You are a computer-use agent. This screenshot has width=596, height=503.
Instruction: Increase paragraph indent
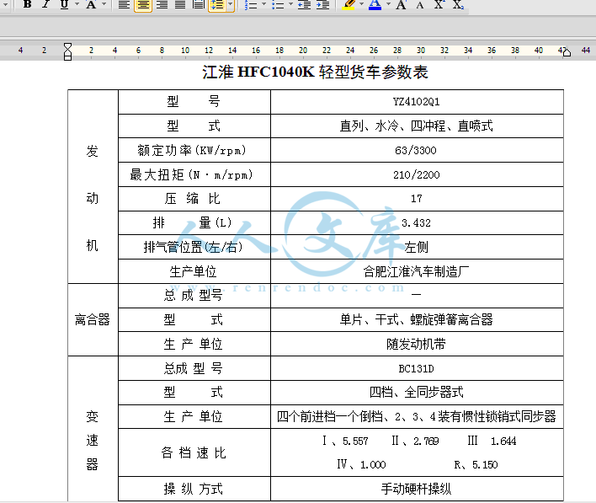322,4
